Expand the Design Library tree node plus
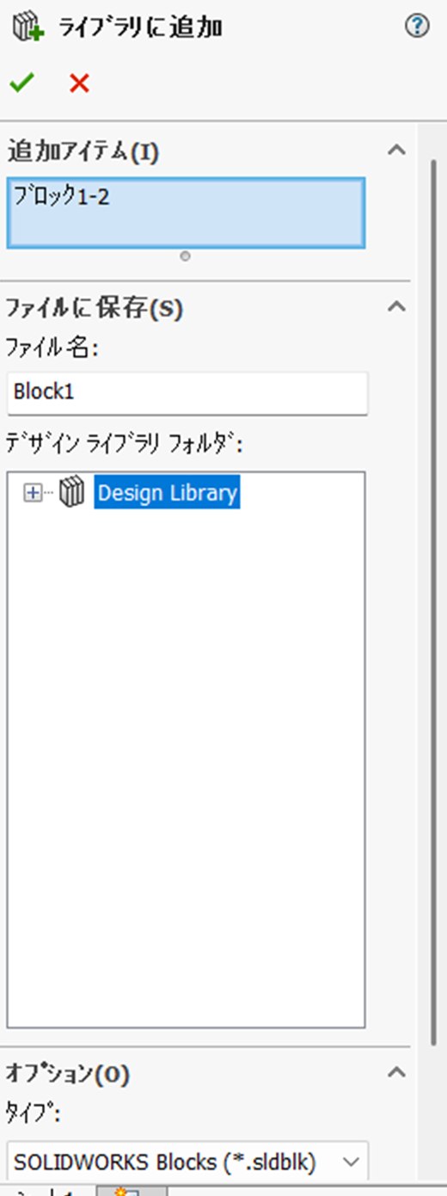This screenshot has width=447, height=1196. click(33, 493)
